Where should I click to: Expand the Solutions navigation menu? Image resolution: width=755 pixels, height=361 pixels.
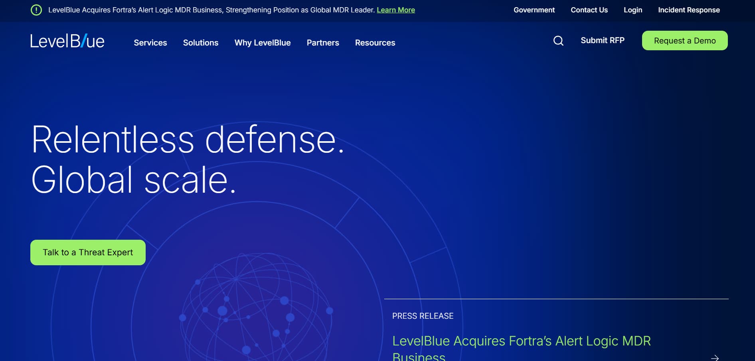point(201,43)
